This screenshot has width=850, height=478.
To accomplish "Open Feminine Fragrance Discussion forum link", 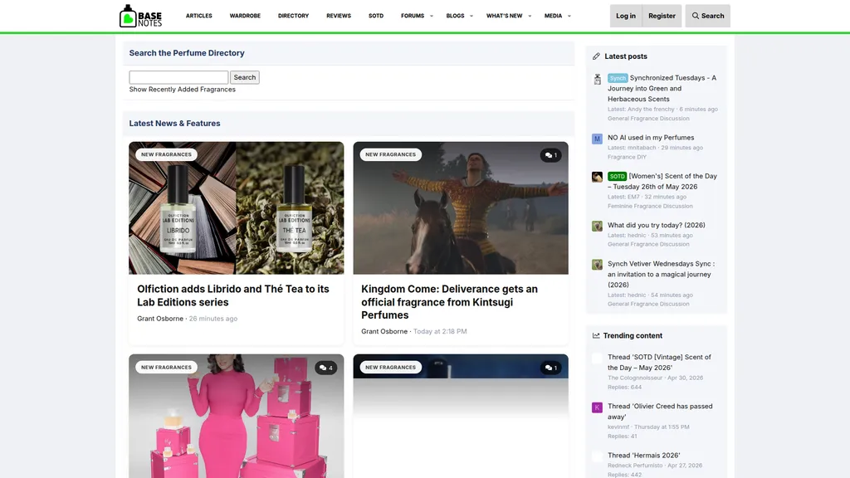I will pos(650,206).
